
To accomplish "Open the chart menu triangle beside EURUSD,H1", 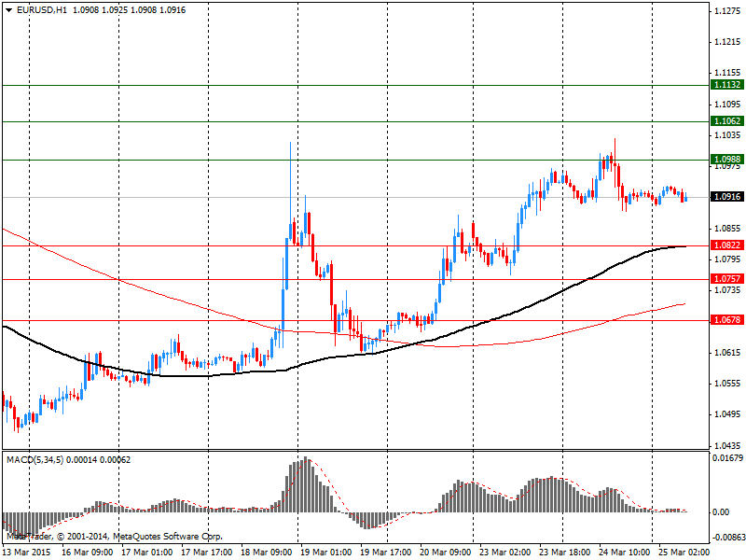I will pyautogui.click(x=9, y=10).
